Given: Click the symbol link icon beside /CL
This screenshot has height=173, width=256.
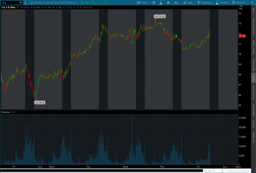Looking at the screenshot, I should [x=25, y=2].
